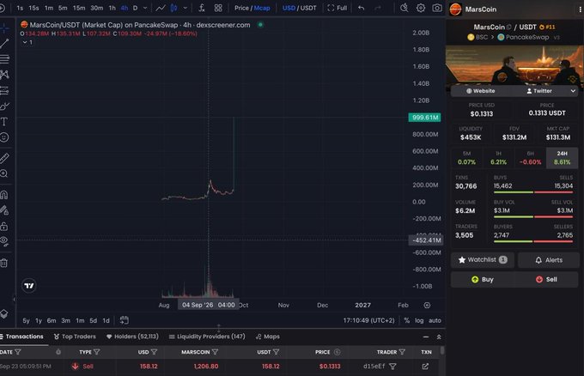
Task: Set chart range to 5y
Action: point(26,320)
